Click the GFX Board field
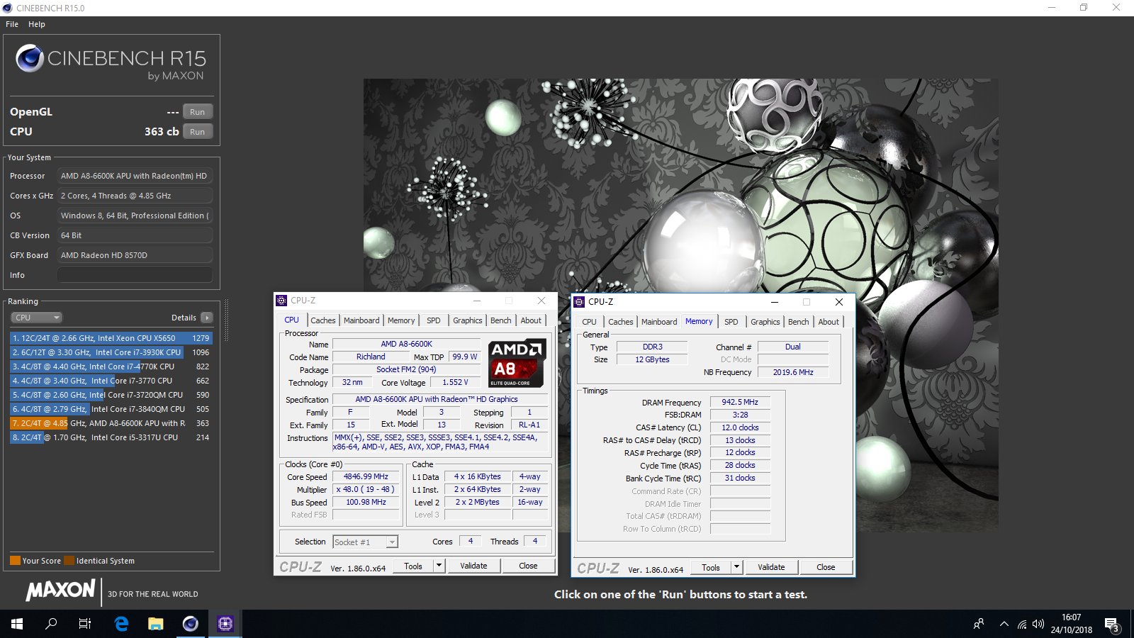 [135, 255]
